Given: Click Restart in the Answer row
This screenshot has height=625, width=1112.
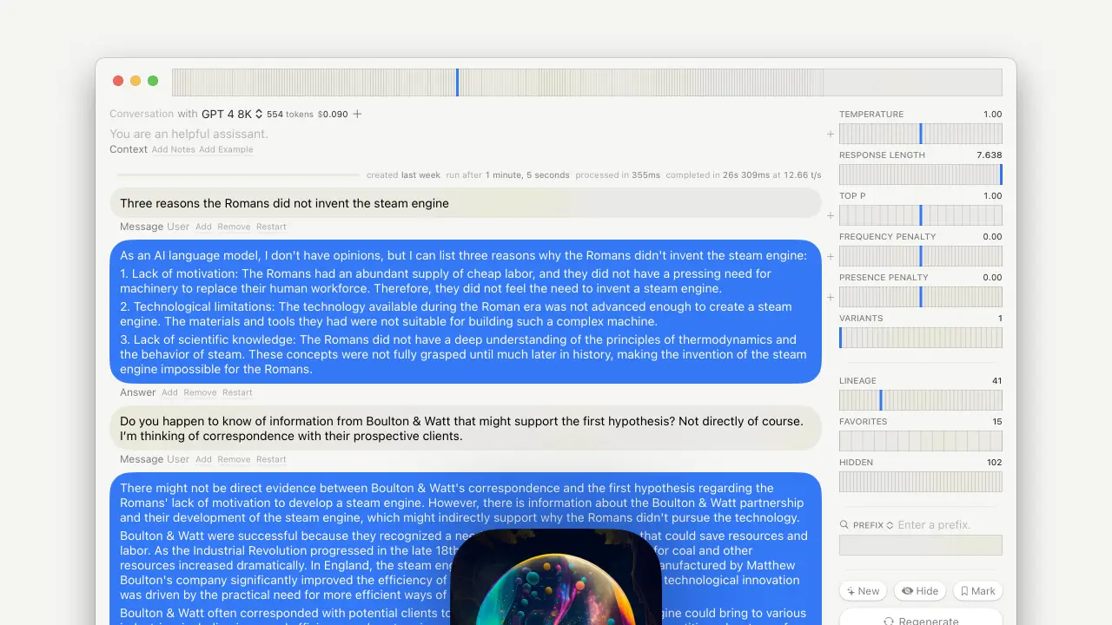Looking at the screenshot, I should point(237,392).
